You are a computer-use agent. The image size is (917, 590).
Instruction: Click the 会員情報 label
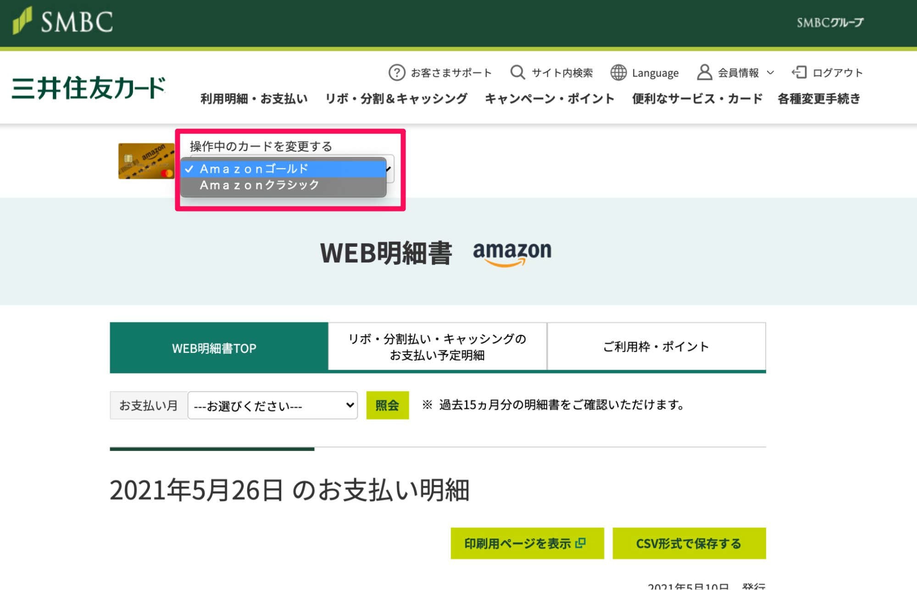tap(738, 72)
